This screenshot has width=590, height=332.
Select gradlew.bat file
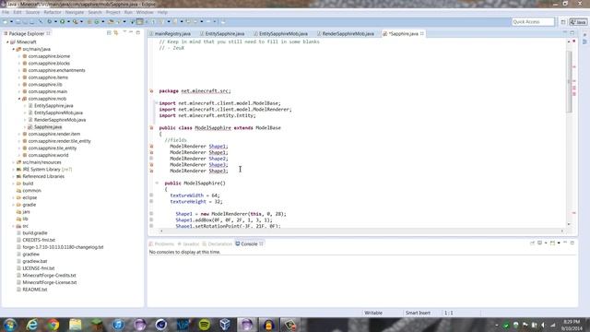(35, 261)
